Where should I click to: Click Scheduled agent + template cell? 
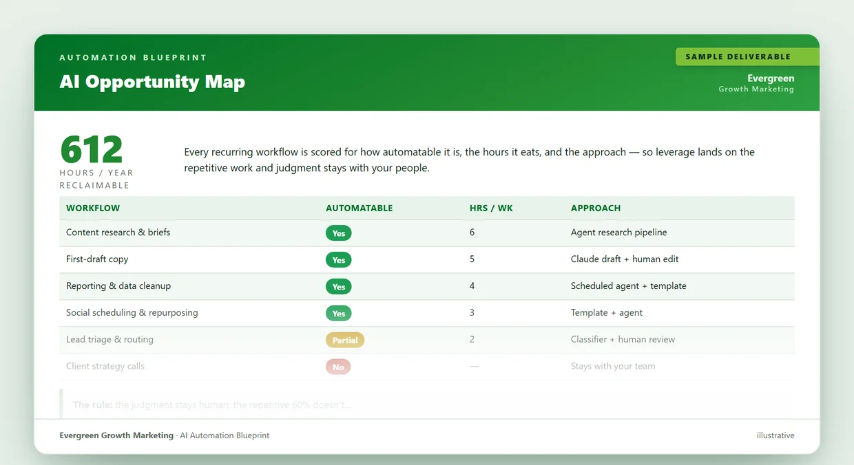click(x=629, y=286)
